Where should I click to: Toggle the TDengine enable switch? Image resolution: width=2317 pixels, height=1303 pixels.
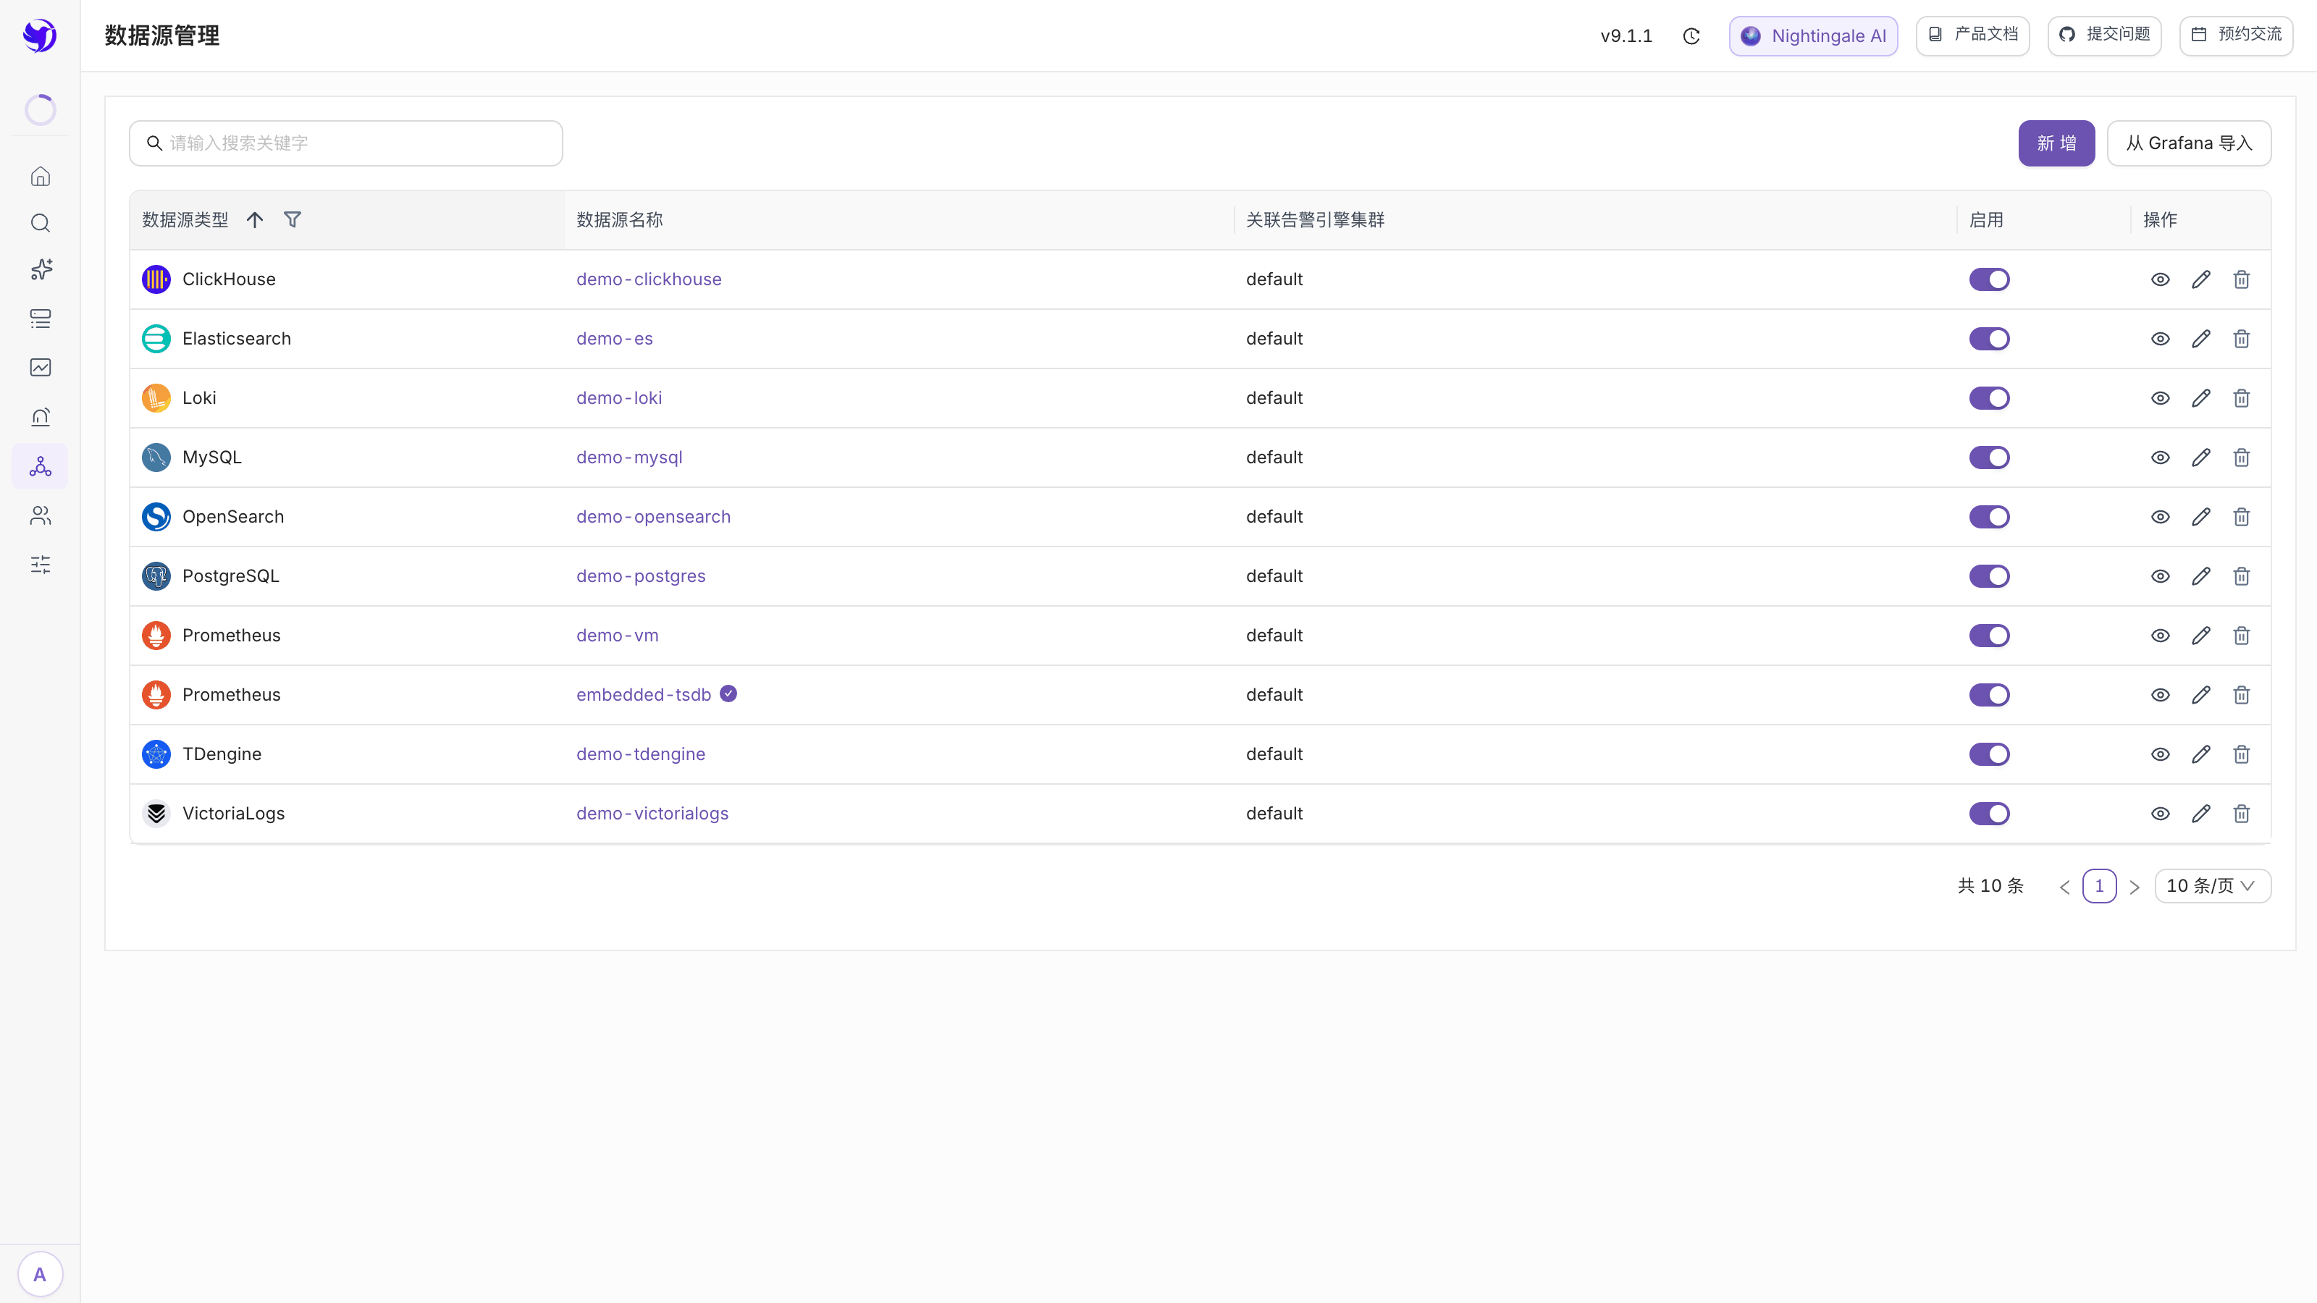coord(1990,754)
